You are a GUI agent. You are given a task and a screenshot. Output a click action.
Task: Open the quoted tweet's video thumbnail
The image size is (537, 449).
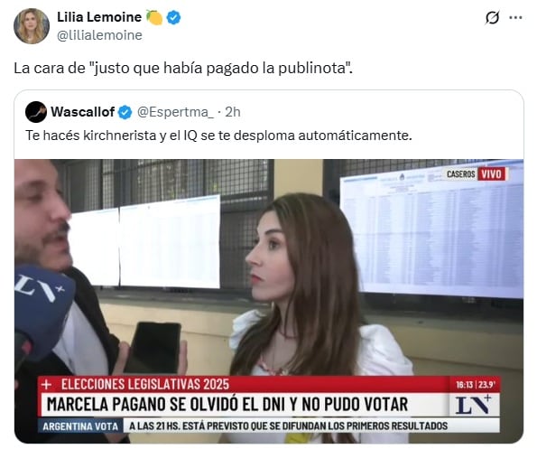tap(269, 301)
